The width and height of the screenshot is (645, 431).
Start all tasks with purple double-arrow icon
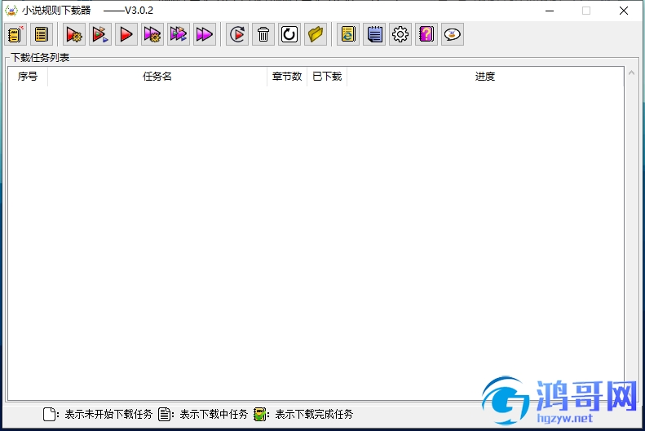pyautogui.click(x=205, y=34)
